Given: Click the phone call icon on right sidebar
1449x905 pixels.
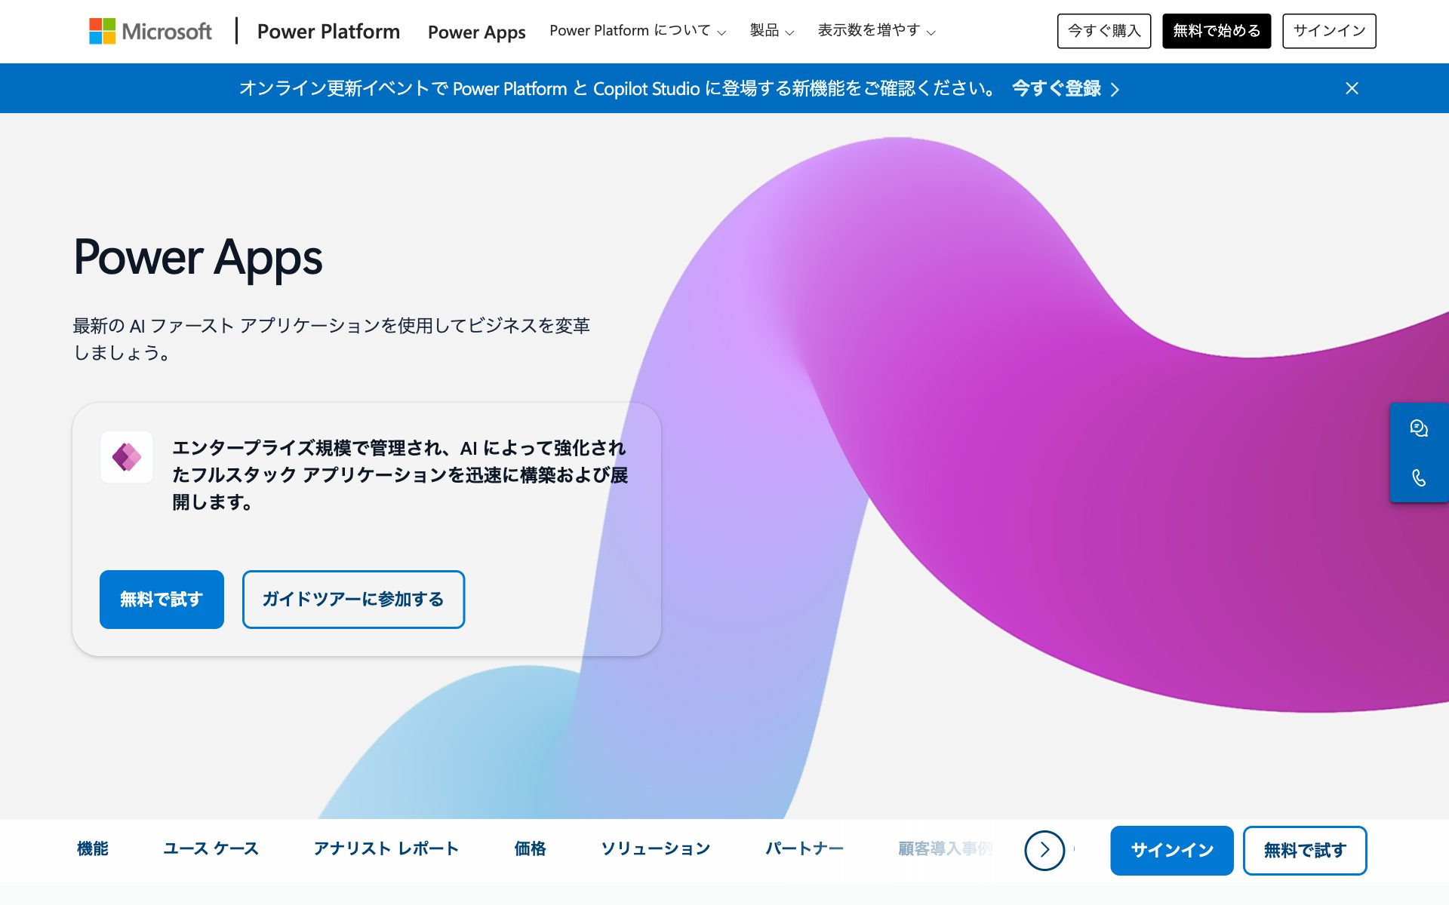Looking at the screenshot, I should click(1419, 477).
